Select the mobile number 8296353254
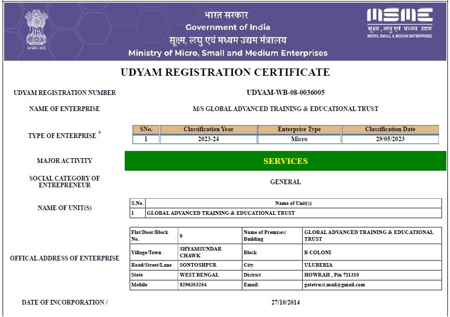 (193, 285)
